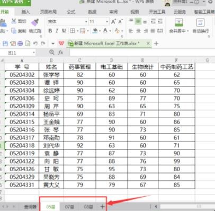Click the Auto Wrap Text button

[201, 25]
